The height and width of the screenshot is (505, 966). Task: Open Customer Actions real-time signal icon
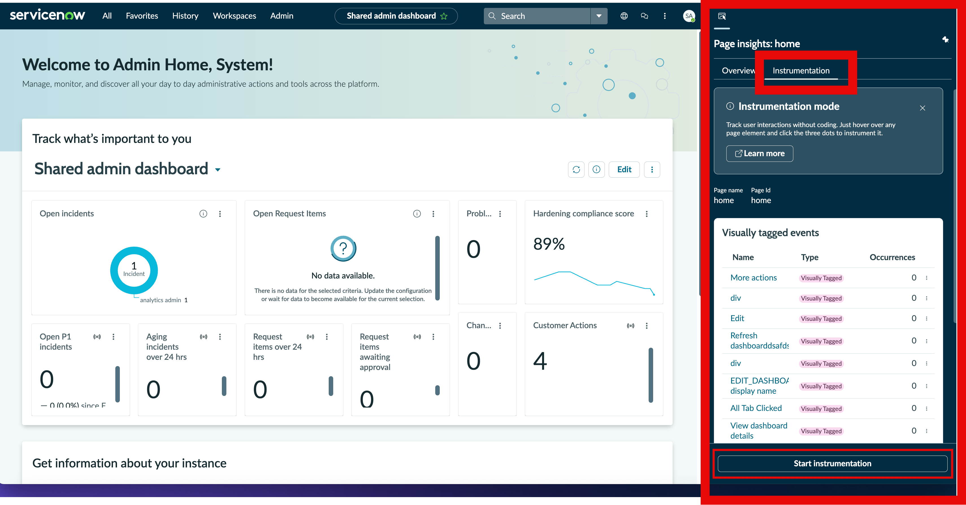click(x=630, y=326)
